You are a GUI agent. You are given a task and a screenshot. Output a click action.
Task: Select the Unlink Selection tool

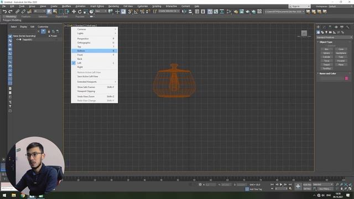(23, 12)
